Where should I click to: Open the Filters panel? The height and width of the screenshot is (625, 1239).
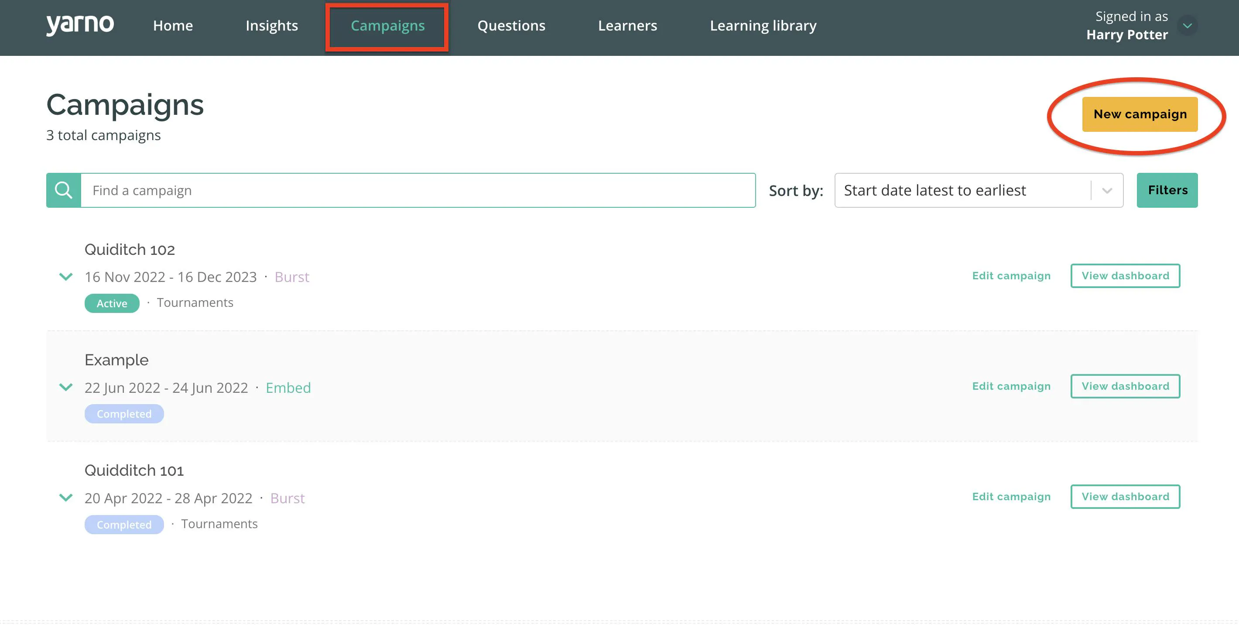point(1167,190)
